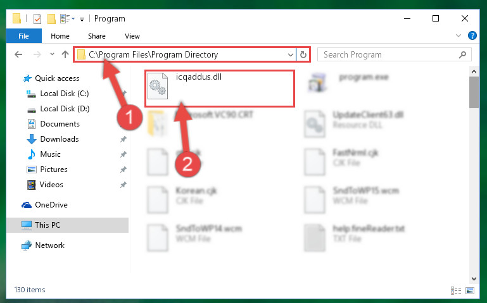Open the File ribbon tab

(23, 36)
